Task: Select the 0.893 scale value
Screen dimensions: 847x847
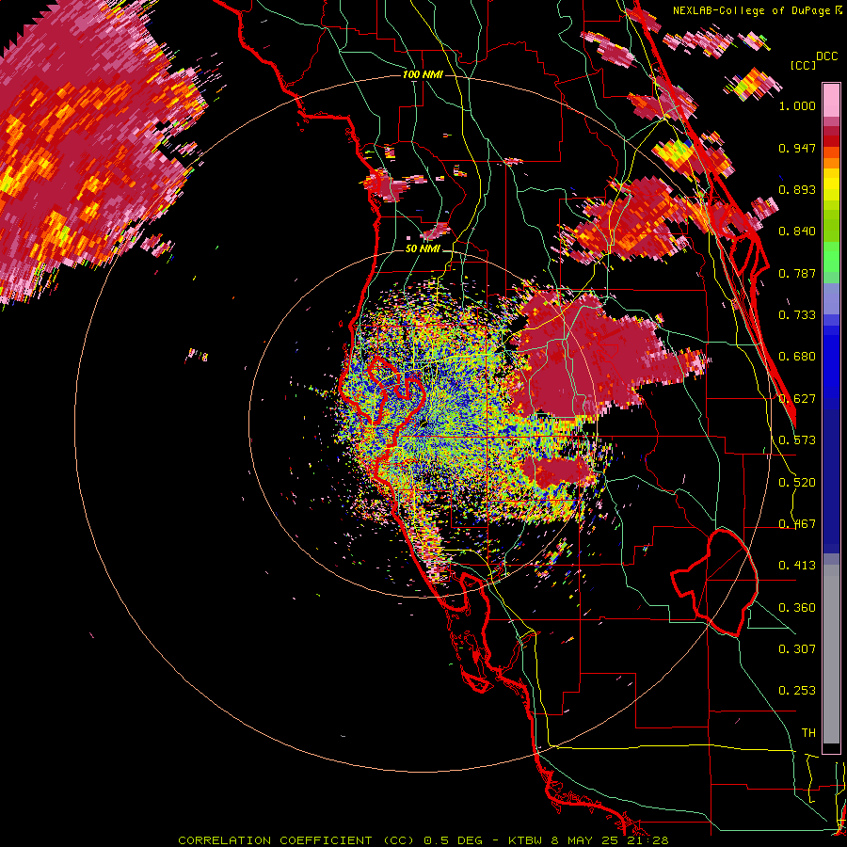Action: pyautogui.click(x=797, y=189)
